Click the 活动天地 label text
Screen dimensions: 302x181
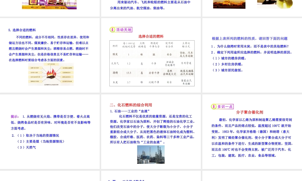[124, 30]
